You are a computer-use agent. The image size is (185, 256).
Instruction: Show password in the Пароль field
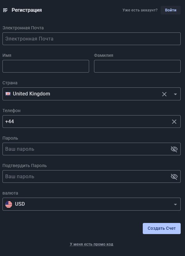click(x=174, y=149)
